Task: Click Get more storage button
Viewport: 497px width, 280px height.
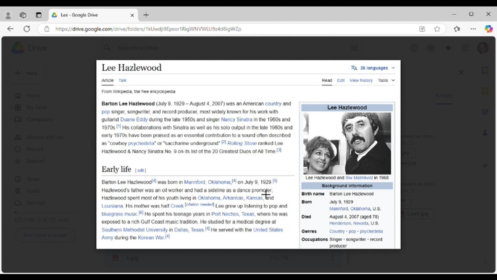Action: tap(45, 235)
